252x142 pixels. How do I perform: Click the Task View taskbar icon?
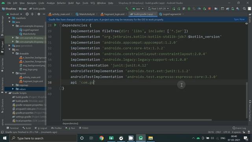tap(91, 138)
